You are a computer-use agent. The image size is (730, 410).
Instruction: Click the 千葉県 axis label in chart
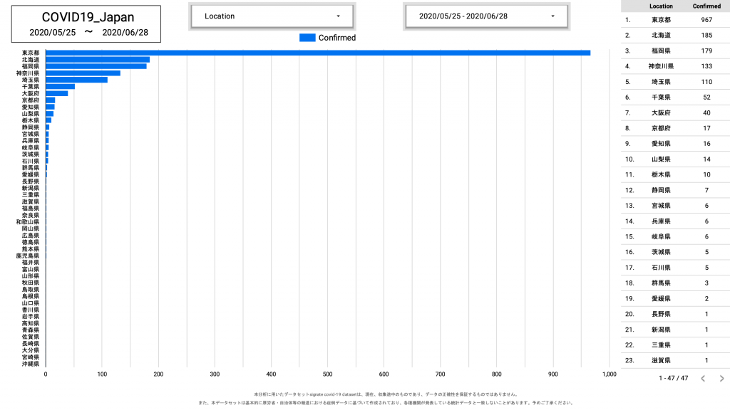31,87
